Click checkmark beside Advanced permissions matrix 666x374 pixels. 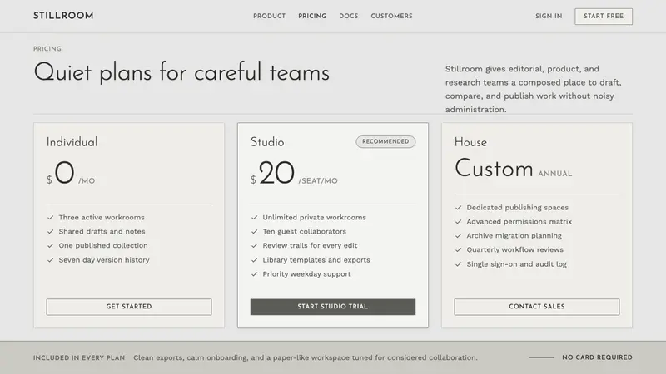[x=459, y=222]
